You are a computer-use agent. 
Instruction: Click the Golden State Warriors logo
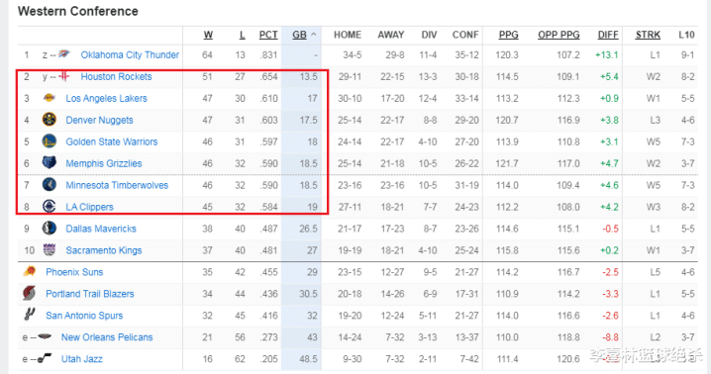[x=49, y=141]
